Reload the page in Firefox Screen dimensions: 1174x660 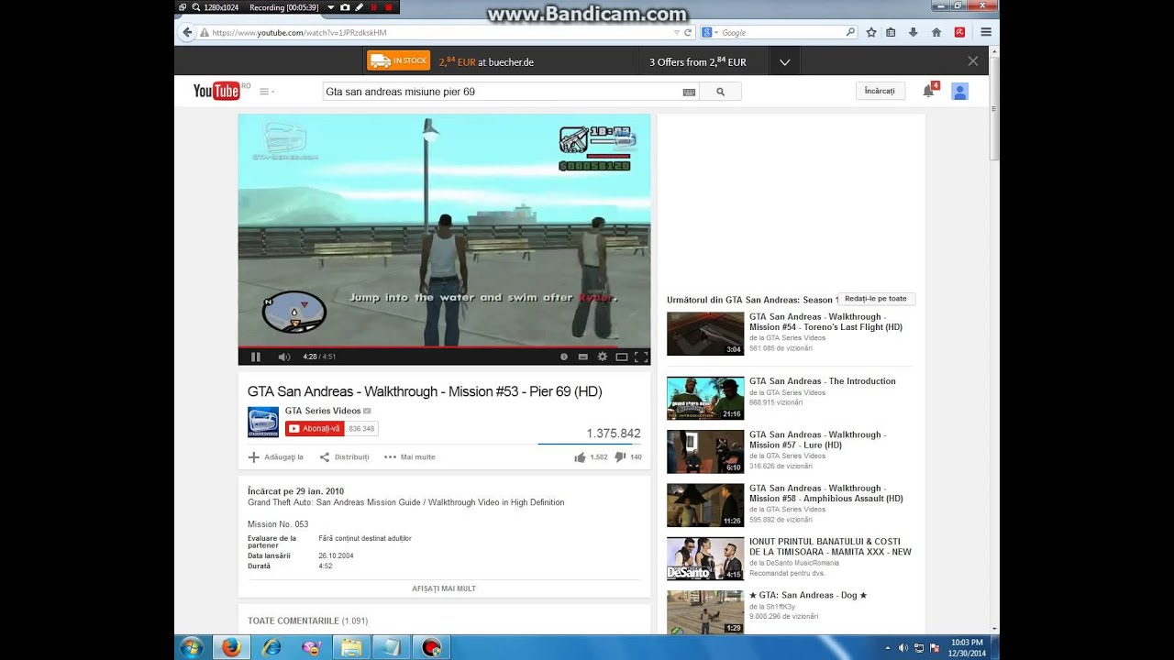click(688, 32)
